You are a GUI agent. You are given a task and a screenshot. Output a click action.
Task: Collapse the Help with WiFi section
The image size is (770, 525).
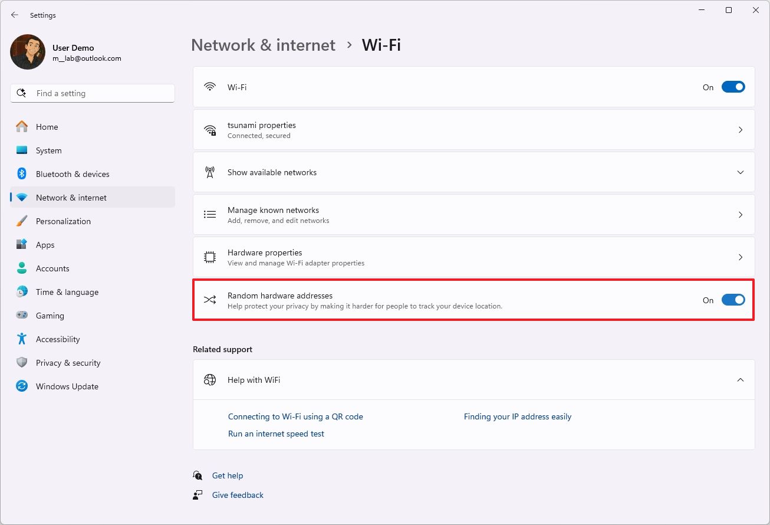pyautogui.click(x=741, y=380)
